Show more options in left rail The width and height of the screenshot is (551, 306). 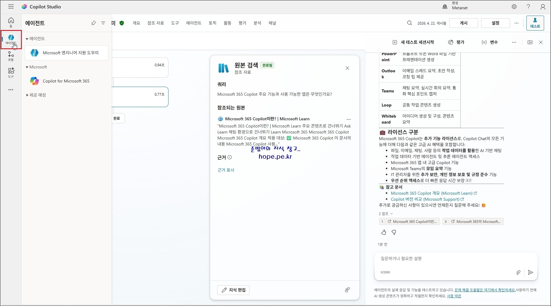click(x=11, y=90)
